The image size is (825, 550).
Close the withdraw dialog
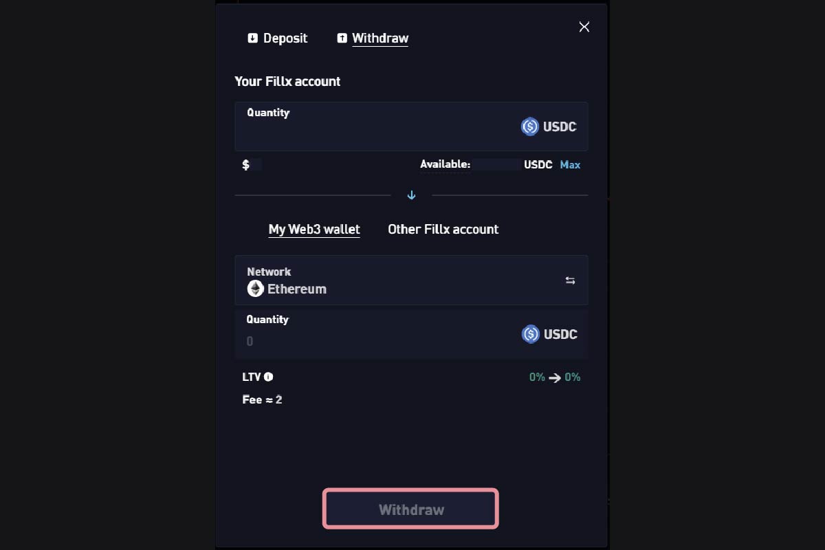tap(584, 27)
